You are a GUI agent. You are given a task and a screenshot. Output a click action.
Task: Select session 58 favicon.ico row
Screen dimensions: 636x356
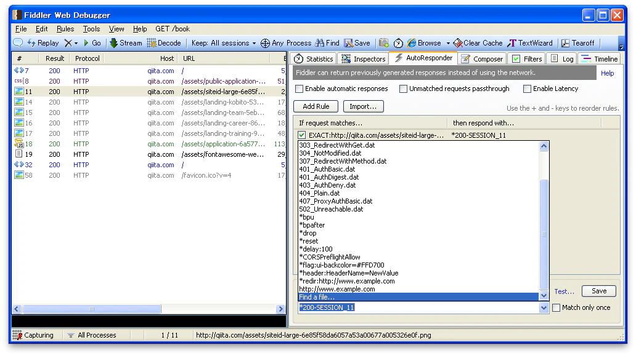149,175
